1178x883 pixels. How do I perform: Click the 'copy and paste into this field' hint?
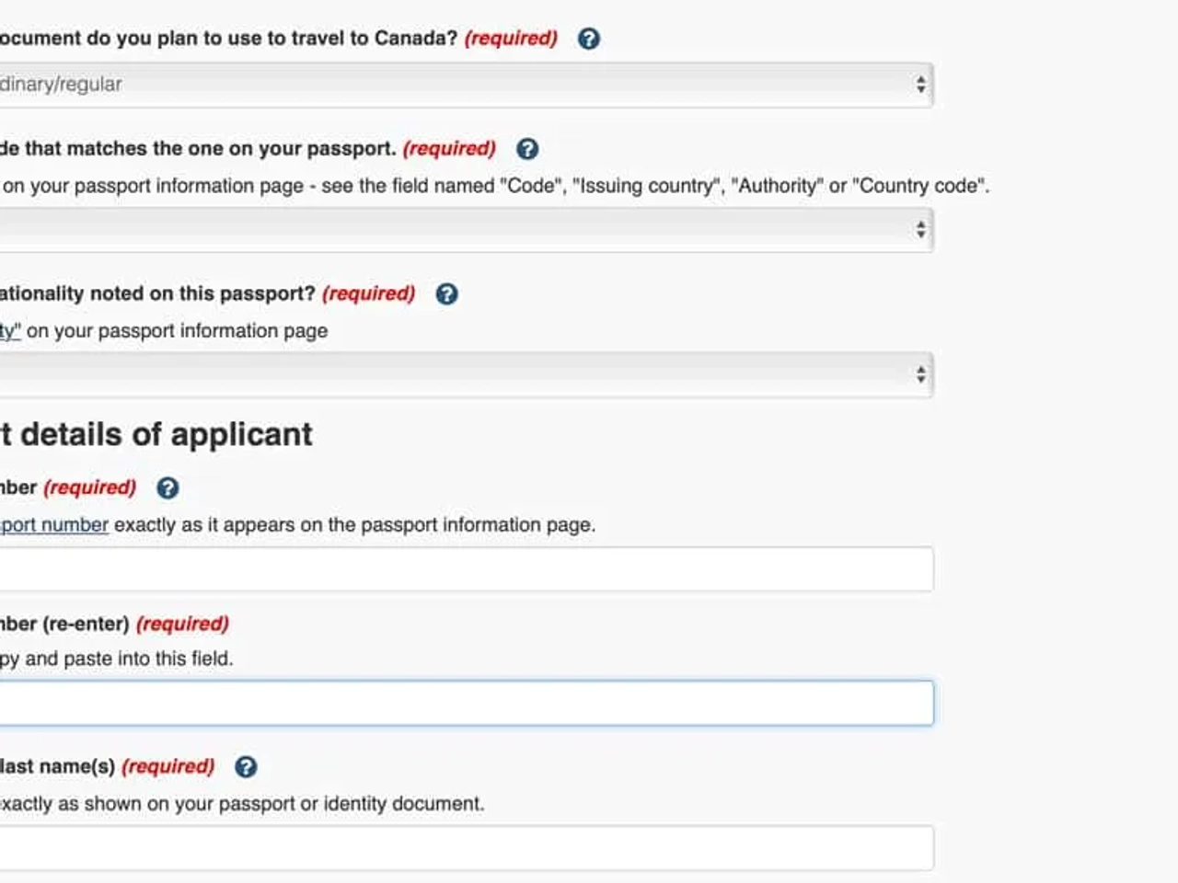[x=117, y=659]
